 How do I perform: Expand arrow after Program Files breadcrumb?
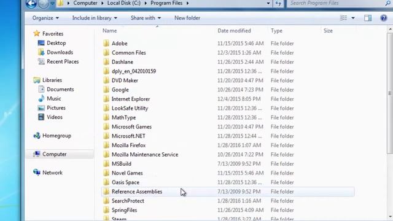[187, 3]
